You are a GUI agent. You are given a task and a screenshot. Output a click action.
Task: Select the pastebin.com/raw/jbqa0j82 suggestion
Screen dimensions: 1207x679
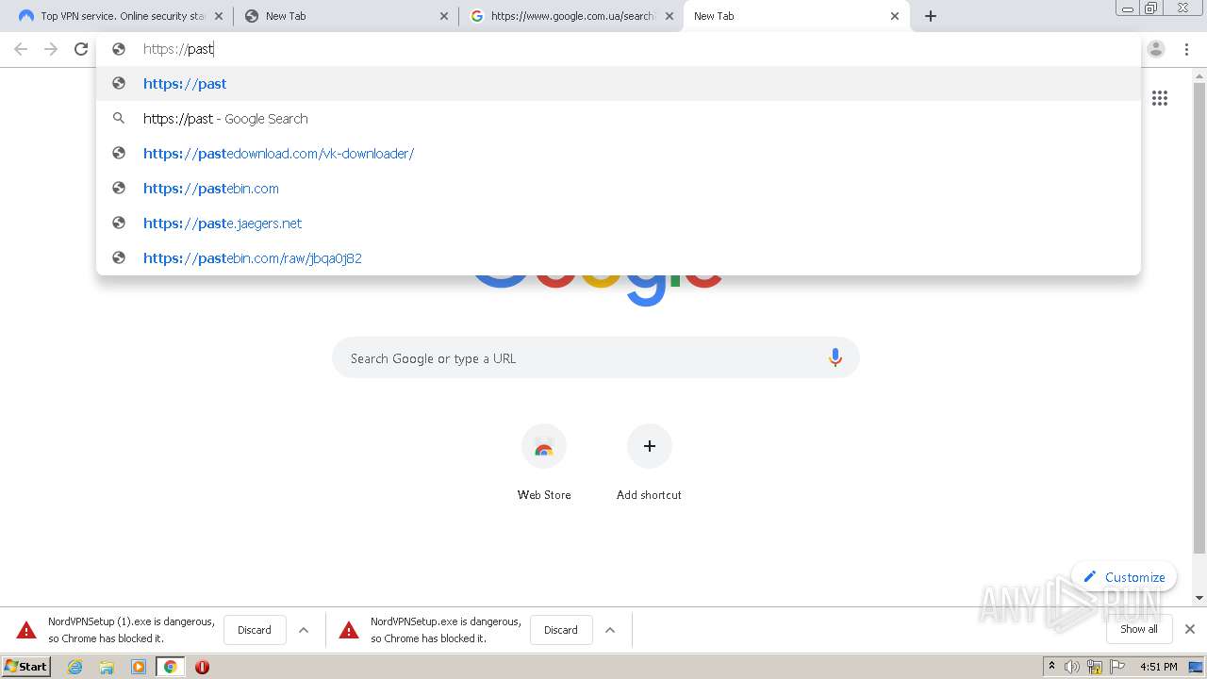[x=619, y=257]
